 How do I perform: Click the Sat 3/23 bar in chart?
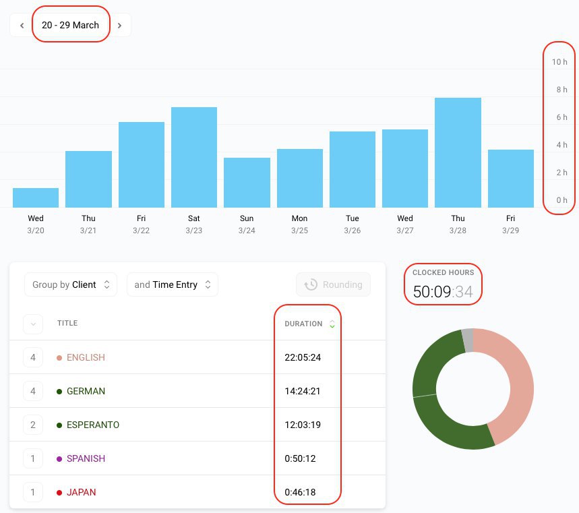coord(194,157)
